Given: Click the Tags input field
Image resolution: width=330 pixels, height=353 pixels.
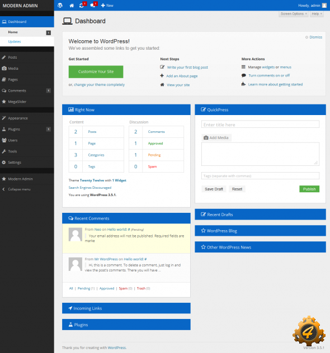Looking at the screenshot, I should [x=260, y=176].
